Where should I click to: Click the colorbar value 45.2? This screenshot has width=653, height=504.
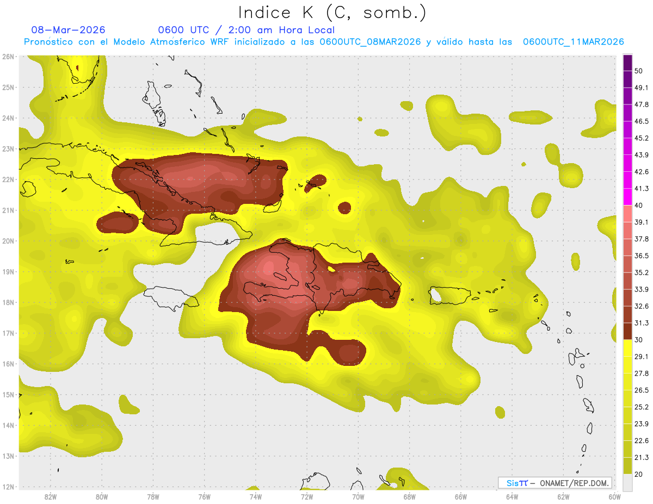click(x=641, y=138)
